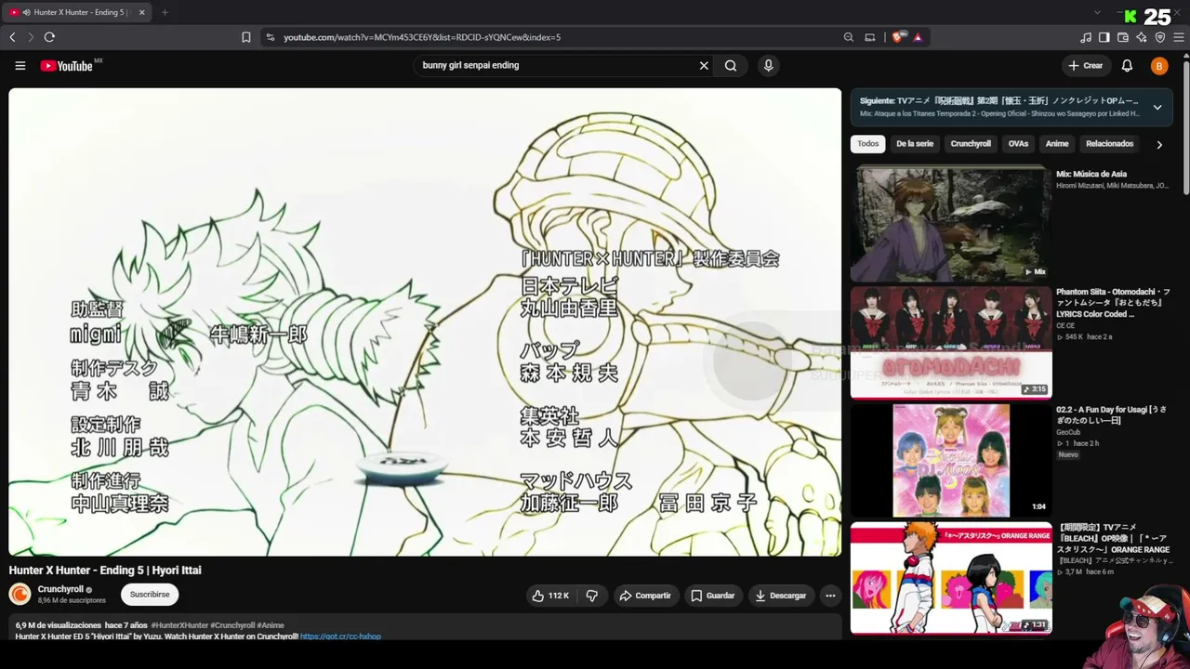Click the Compartir share button
The width and height of the screenshot is (1190, 669).
(645, 596)
